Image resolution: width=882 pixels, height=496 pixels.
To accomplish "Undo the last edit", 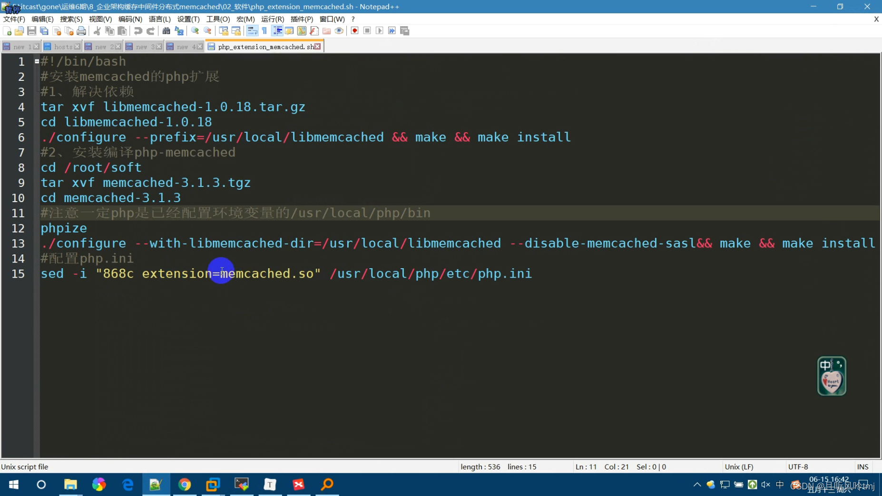I will point(137,30).
